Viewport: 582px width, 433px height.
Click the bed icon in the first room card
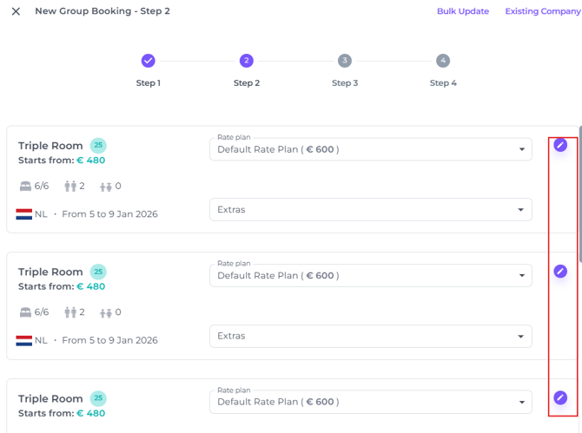pos(24,187)
